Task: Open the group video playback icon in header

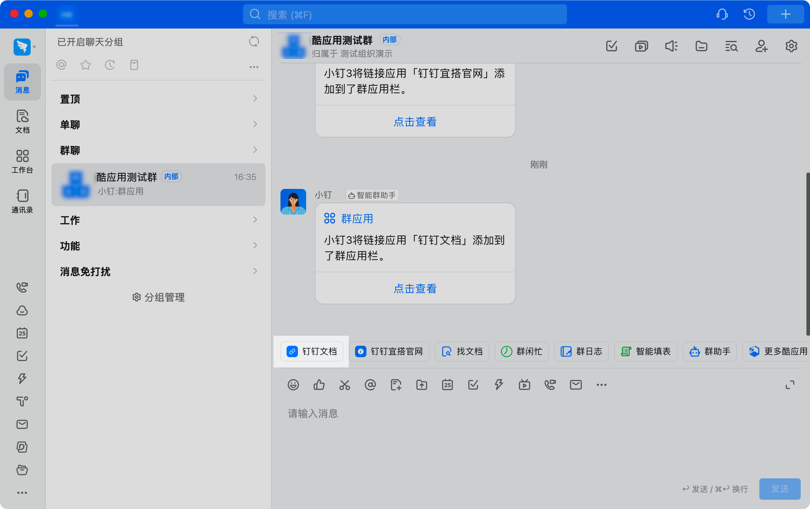Action: (x=642, y=46)
